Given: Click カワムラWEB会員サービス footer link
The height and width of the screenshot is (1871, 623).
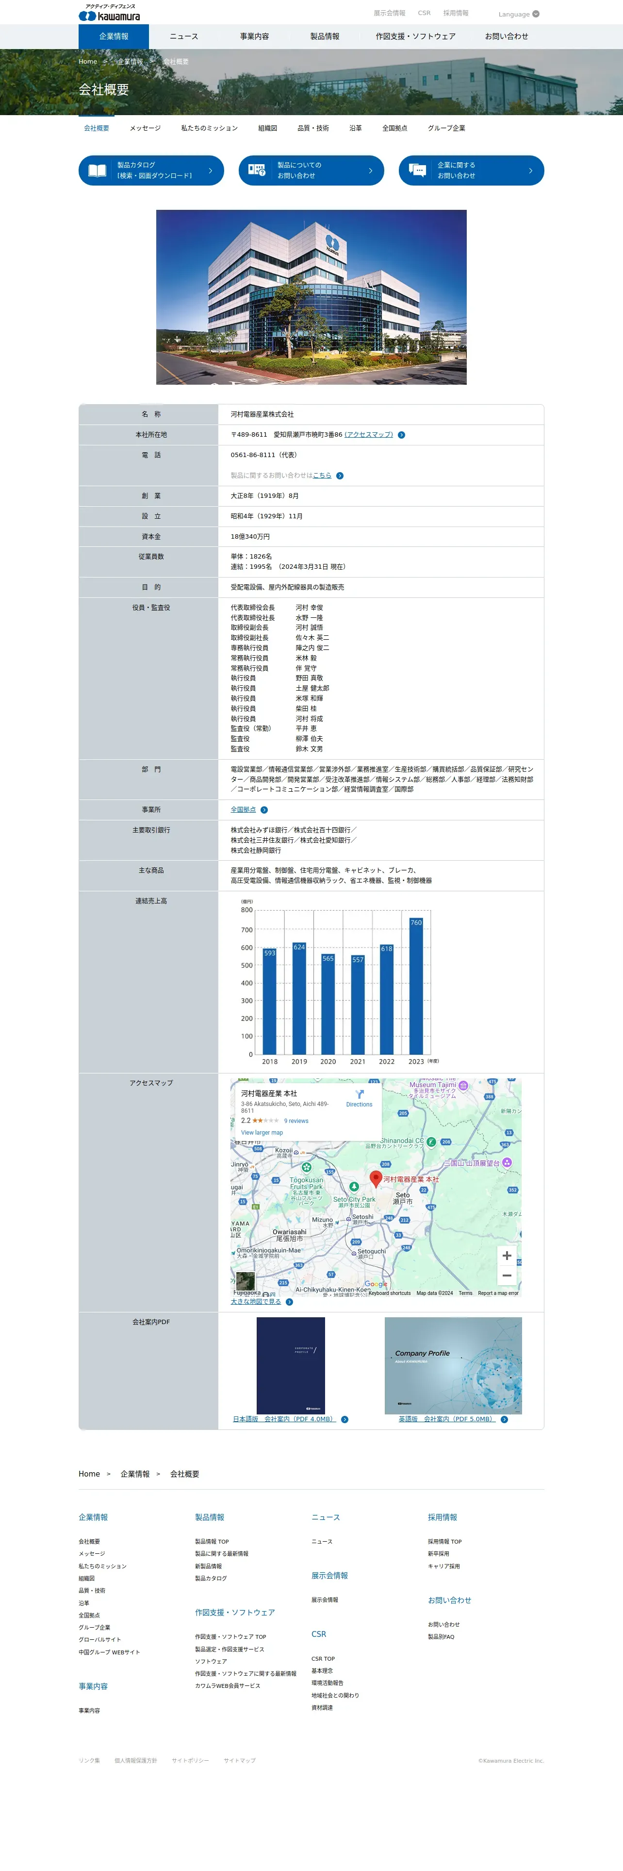Looking at the screenshot, I should (228, 1686).
